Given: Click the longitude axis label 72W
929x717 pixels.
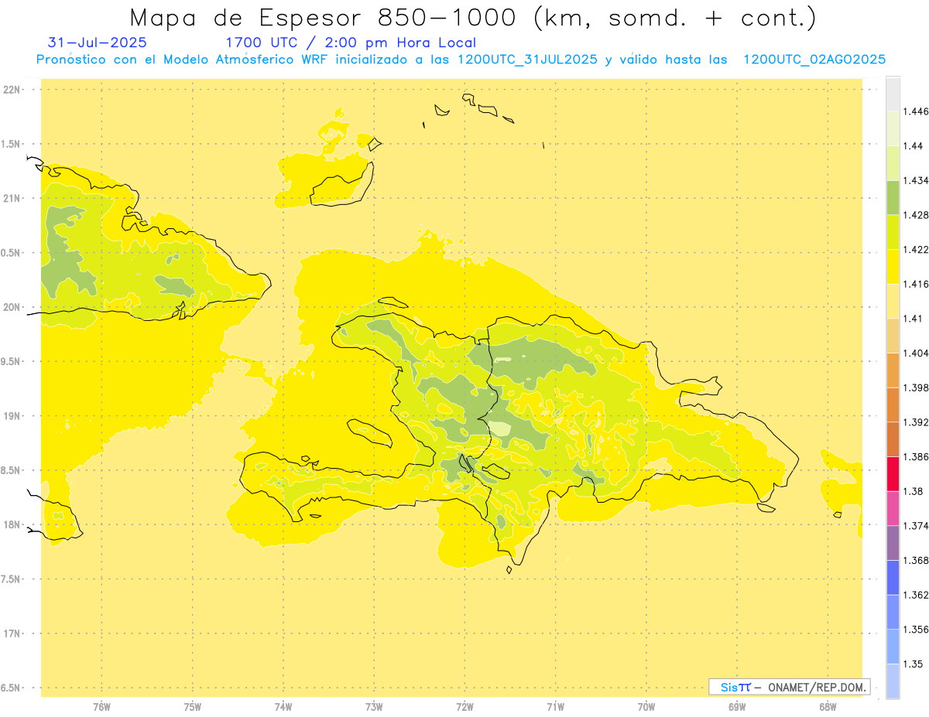Looking at the screenshot, I should coord(464,707).
